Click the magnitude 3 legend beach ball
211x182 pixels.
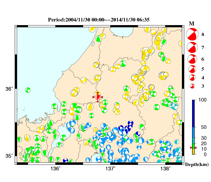coord(192,86)
